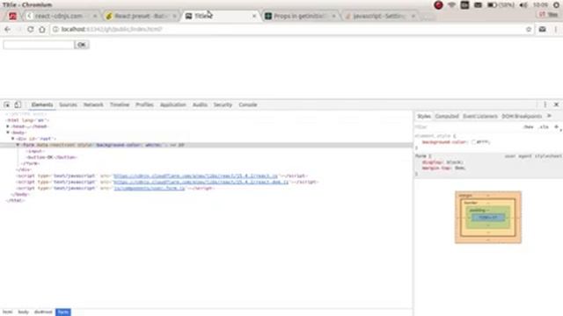Image resolution: width=563 pixels, height=316 pixels.
Task: Collapse the div id root node
Action: click(x=13, y=139)
